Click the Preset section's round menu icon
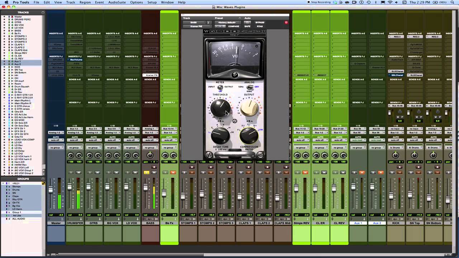This screenshot has height=258, width=459. click(x=240, y=18)
